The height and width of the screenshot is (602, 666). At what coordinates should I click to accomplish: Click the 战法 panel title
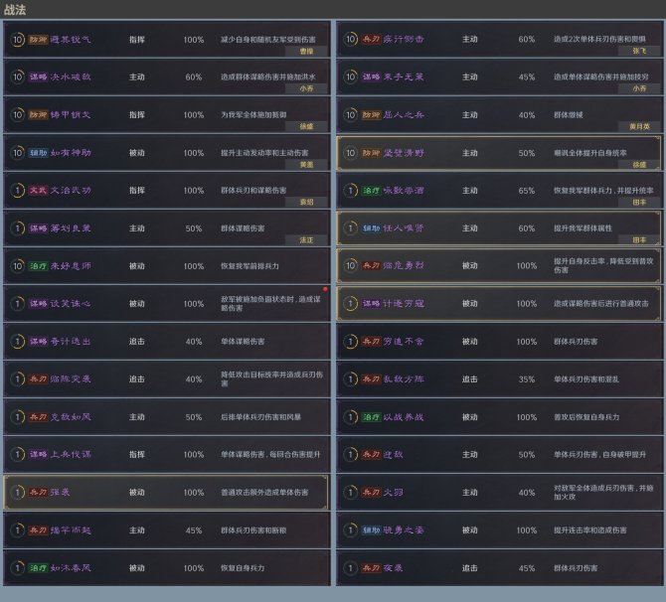click(16, 10)
